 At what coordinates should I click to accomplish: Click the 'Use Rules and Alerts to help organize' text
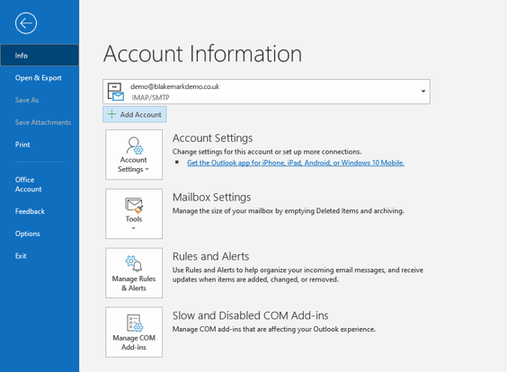pyautogui.click(x=298, y=275)
